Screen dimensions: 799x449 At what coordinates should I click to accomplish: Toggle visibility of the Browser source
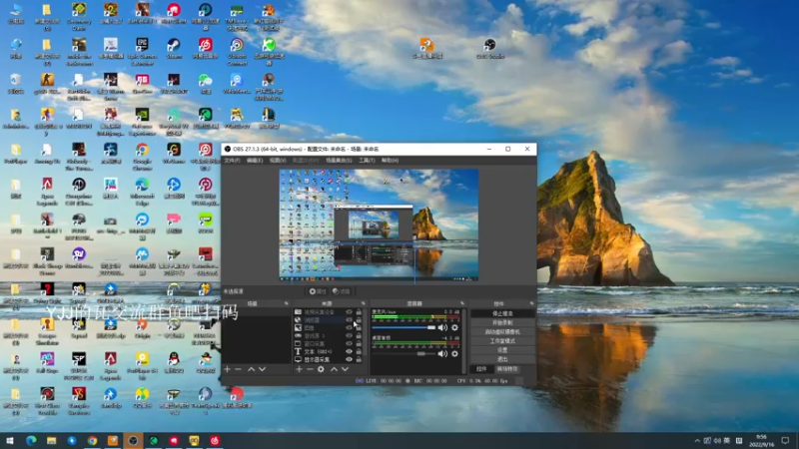pyautogui.click(x=349, y=320)
